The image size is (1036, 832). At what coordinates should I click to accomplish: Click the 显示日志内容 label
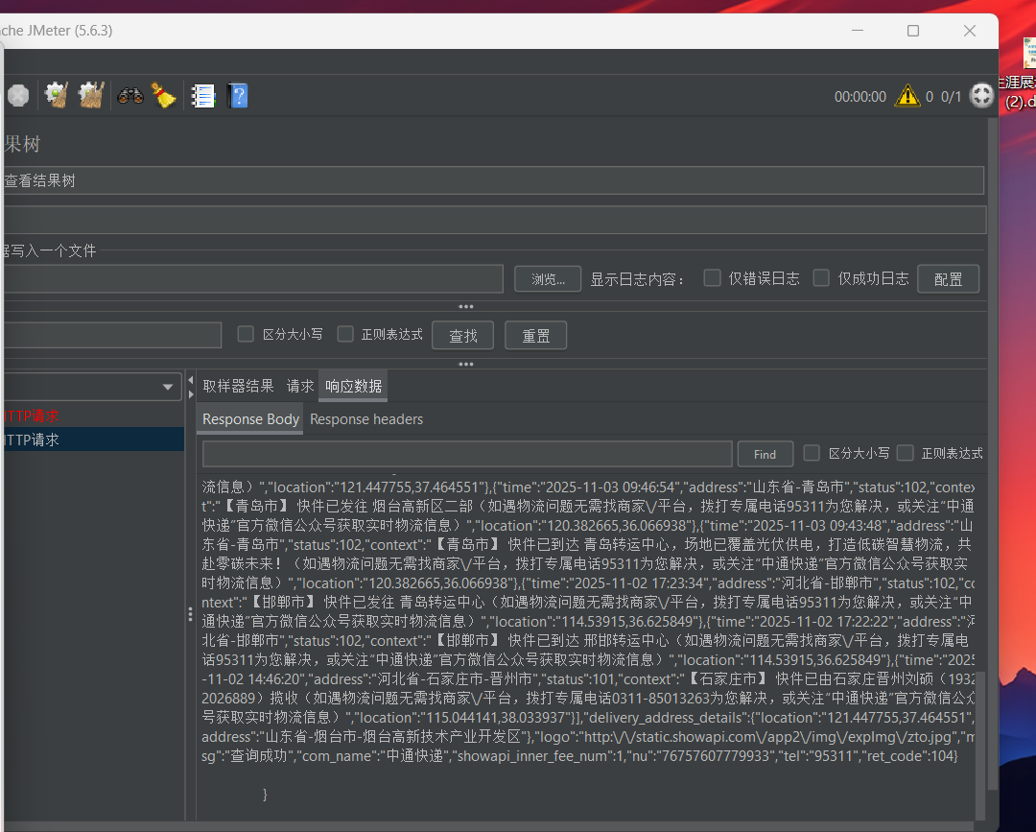coord(637,279)
